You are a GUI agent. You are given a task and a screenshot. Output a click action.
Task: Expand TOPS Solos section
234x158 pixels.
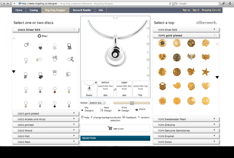(186, 142)
